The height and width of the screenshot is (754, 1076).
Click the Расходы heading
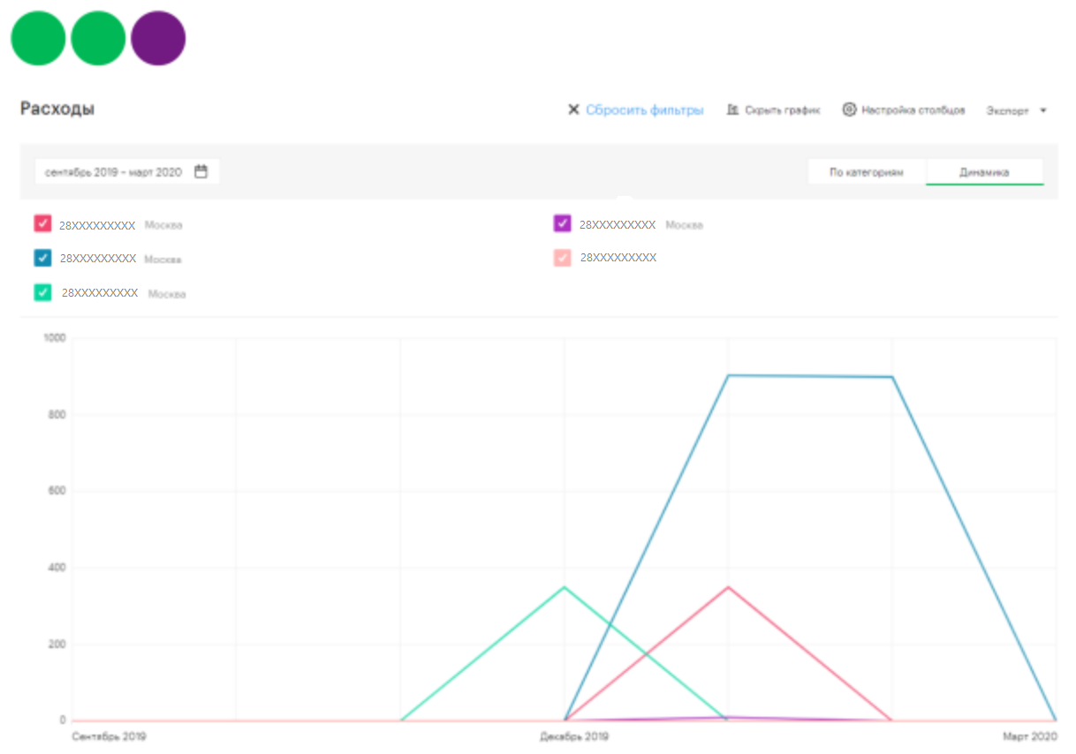pos(57,109)
